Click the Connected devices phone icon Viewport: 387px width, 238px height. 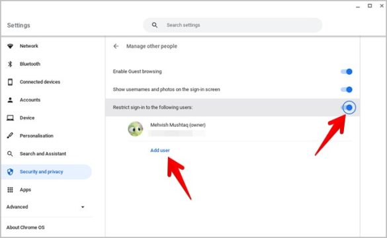(x=10, y=82)
